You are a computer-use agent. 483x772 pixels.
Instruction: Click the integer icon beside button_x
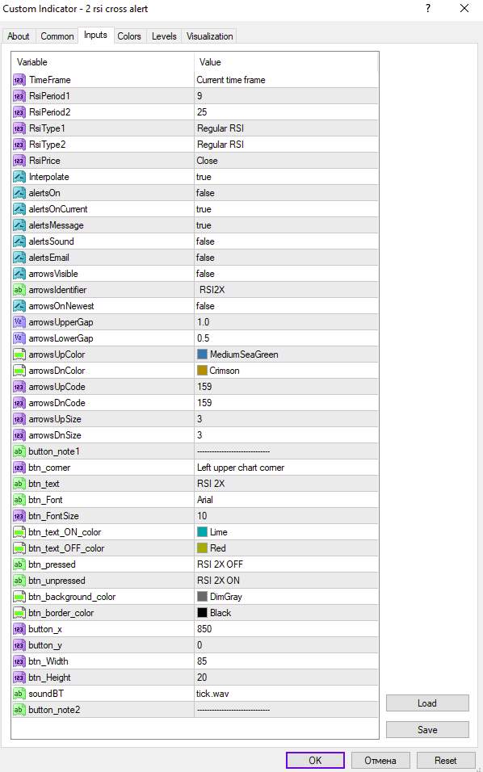pyautogui.click(x=19, y=629)
